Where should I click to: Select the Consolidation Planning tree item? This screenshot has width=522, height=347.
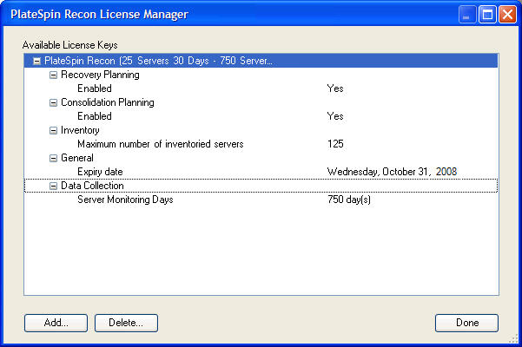click(x=107, y=103)
